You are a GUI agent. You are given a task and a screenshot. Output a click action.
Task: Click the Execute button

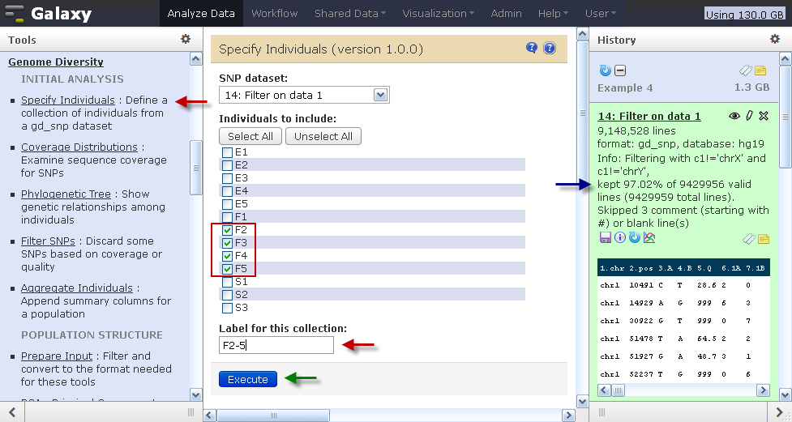(x=248, y=379)
